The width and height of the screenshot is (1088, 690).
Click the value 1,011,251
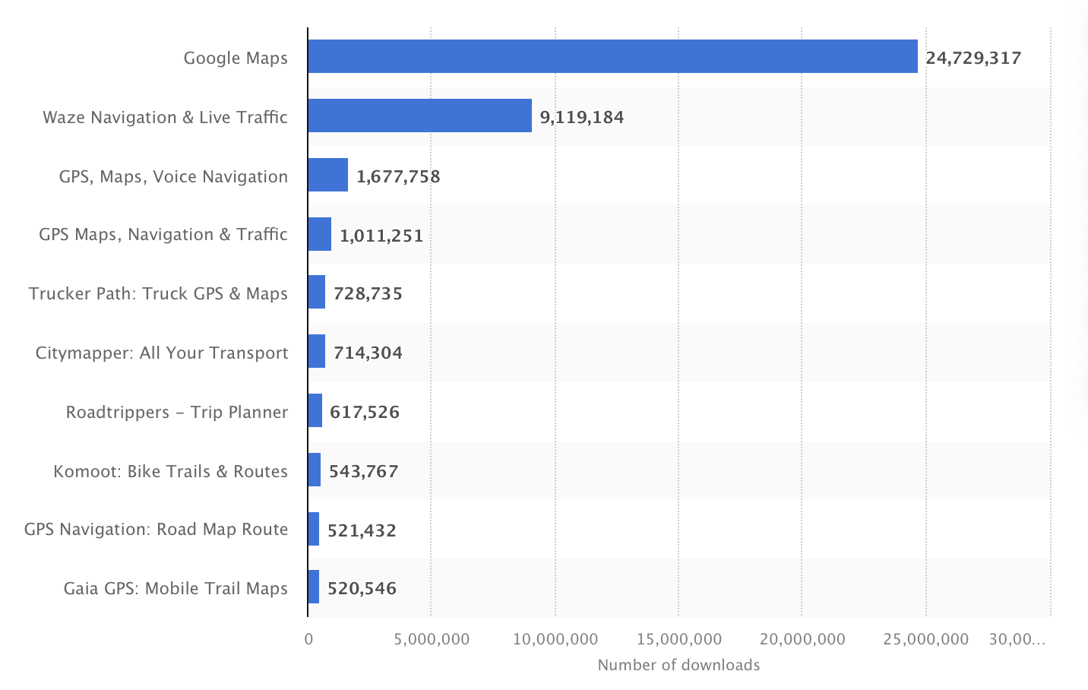coord(381,236)
